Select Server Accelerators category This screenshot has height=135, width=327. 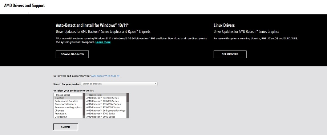coord(68,104)
